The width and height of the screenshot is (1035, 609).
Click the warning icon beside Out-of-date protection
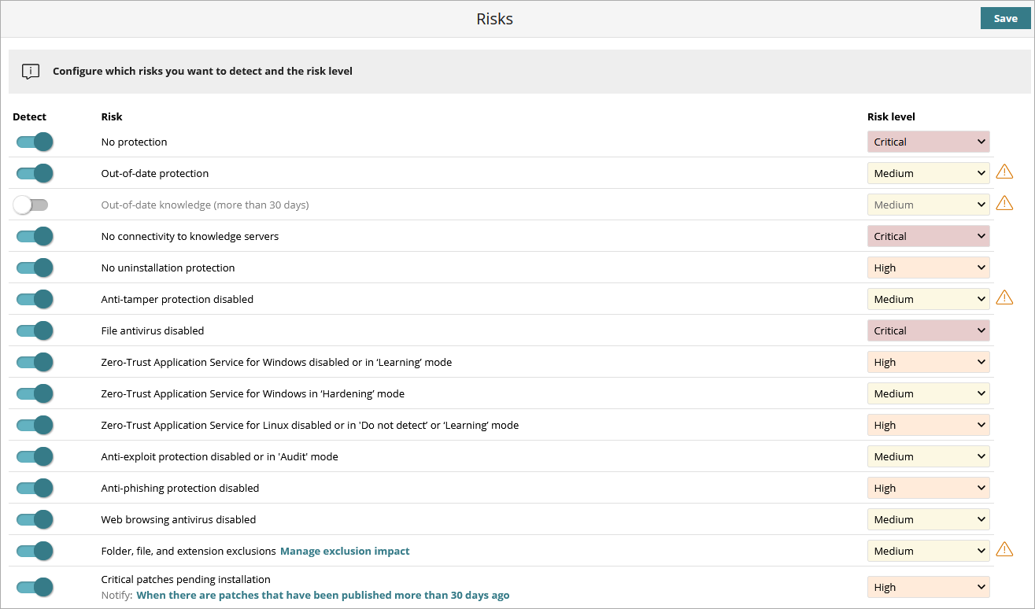[x=1004, y=172]
